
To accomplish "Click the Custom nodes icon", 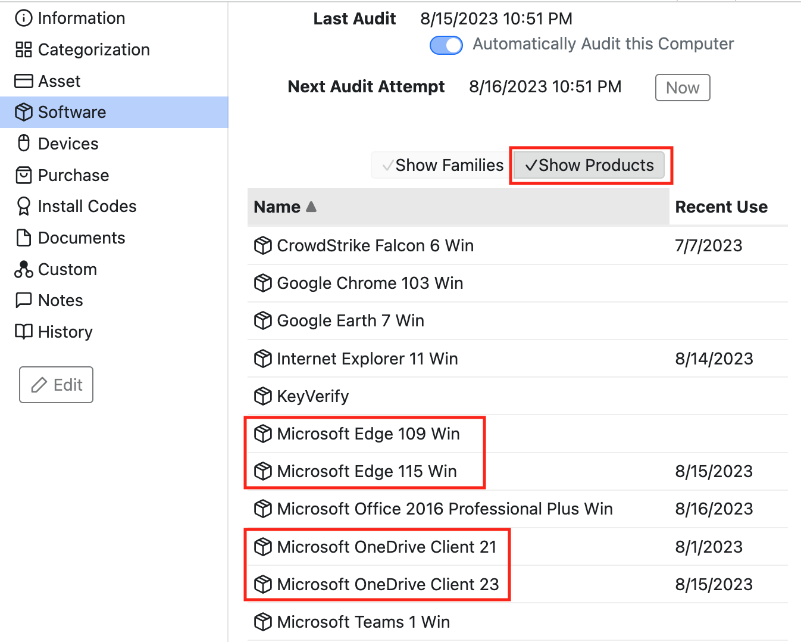I will [23, 269].
